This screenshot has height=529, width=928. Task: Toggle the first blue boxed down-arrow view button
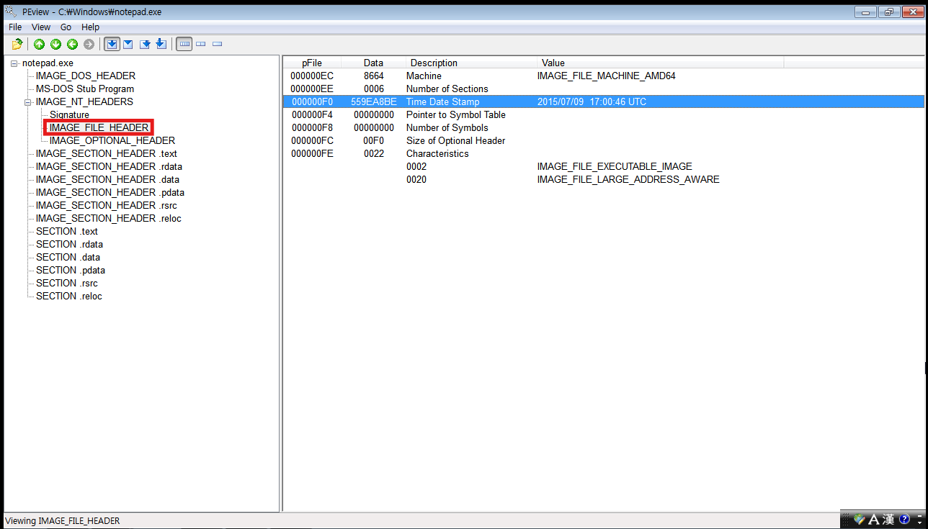[112, 45]
